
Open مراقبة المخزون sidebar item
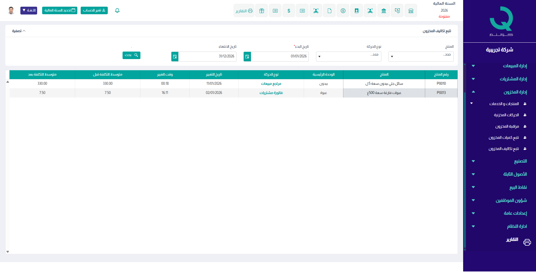[x=507, y=127]
